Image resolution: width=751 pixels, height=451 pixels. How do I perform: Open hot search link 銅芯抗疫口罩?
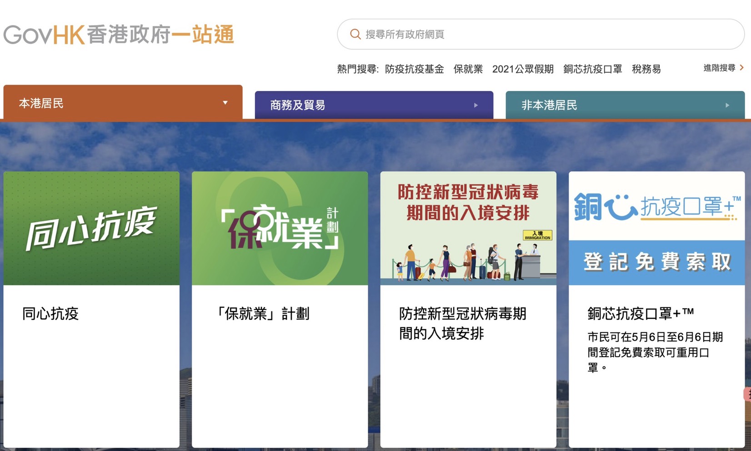tap(592, 69)
